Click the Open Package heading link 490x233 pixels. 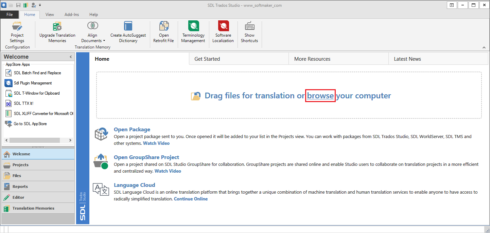[x=132, y=129]
